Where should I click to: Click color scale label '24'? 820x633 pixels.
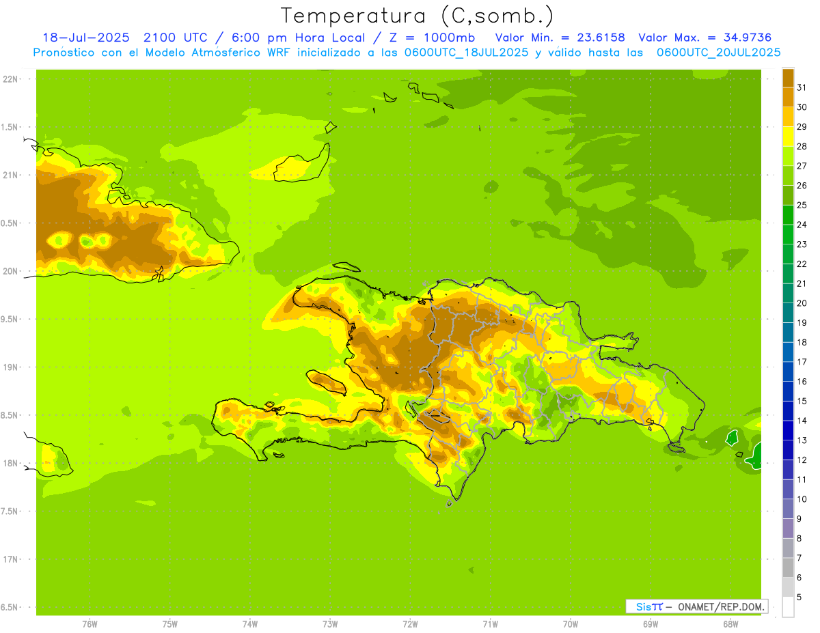click(802, 225)
